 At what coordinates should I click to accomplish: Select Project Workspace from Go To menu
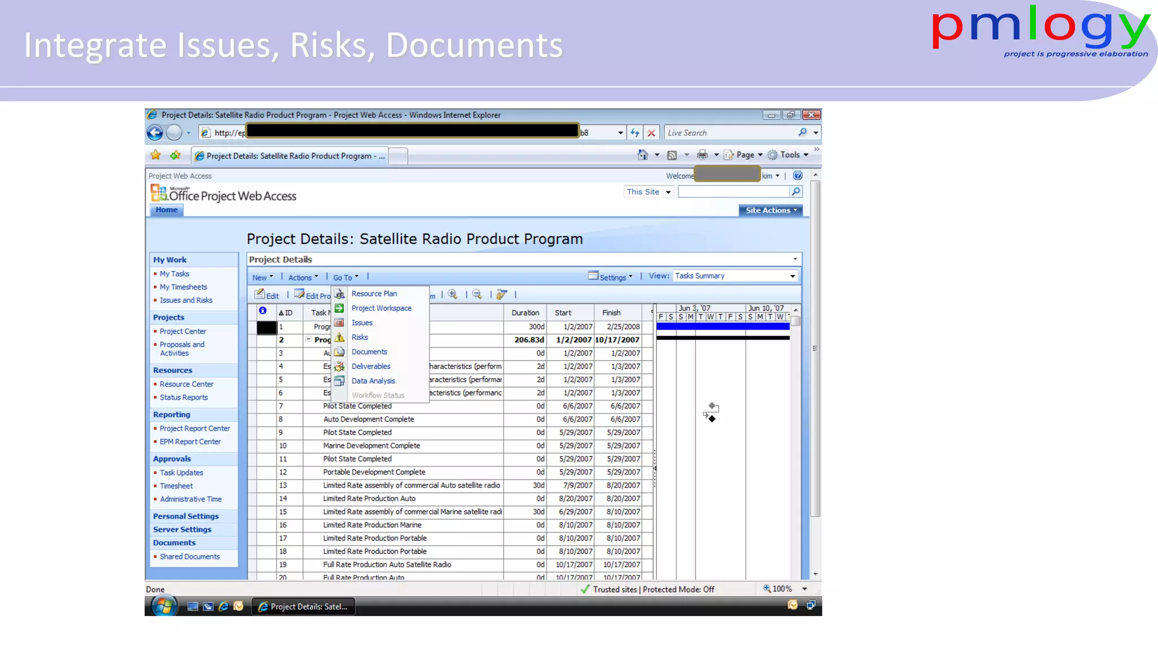(382, 309)
